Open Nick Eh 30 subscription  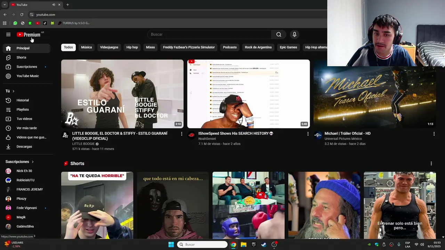26,171
